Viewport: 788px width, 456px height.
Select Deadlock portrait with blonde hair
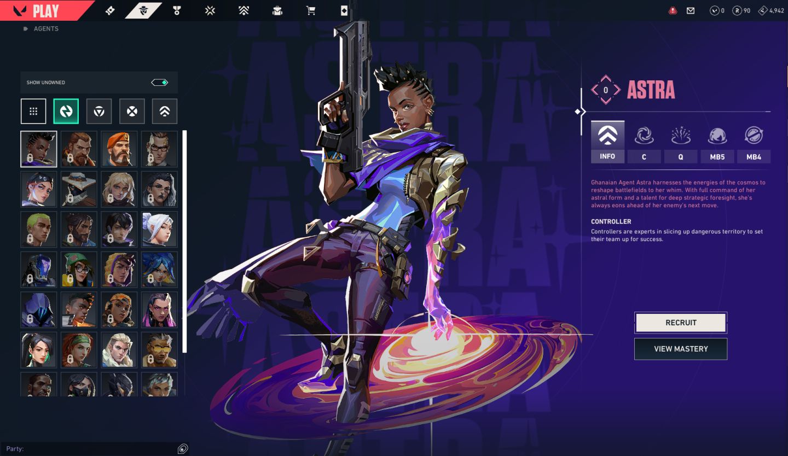coord(119,189)
